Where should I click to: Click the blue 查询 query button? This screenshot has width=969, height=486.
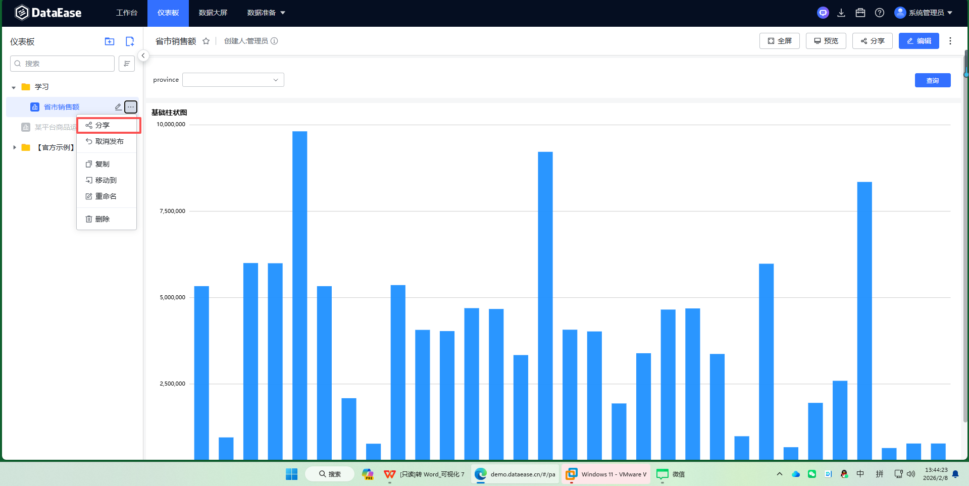pyautogui.click(x=933, y=80)
